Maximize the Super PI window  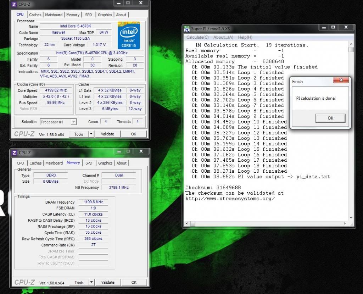pos(333,28)
